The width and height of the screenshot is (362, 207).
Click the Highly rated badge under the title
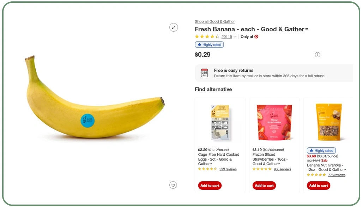click(x=209, y=45)
